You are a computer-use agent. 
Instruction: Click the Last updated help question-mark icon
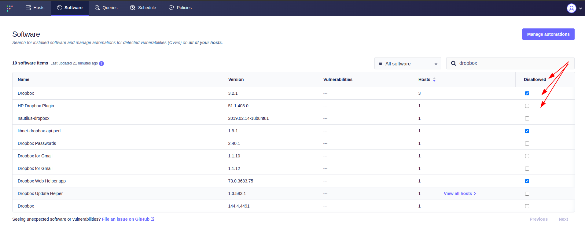101,64
